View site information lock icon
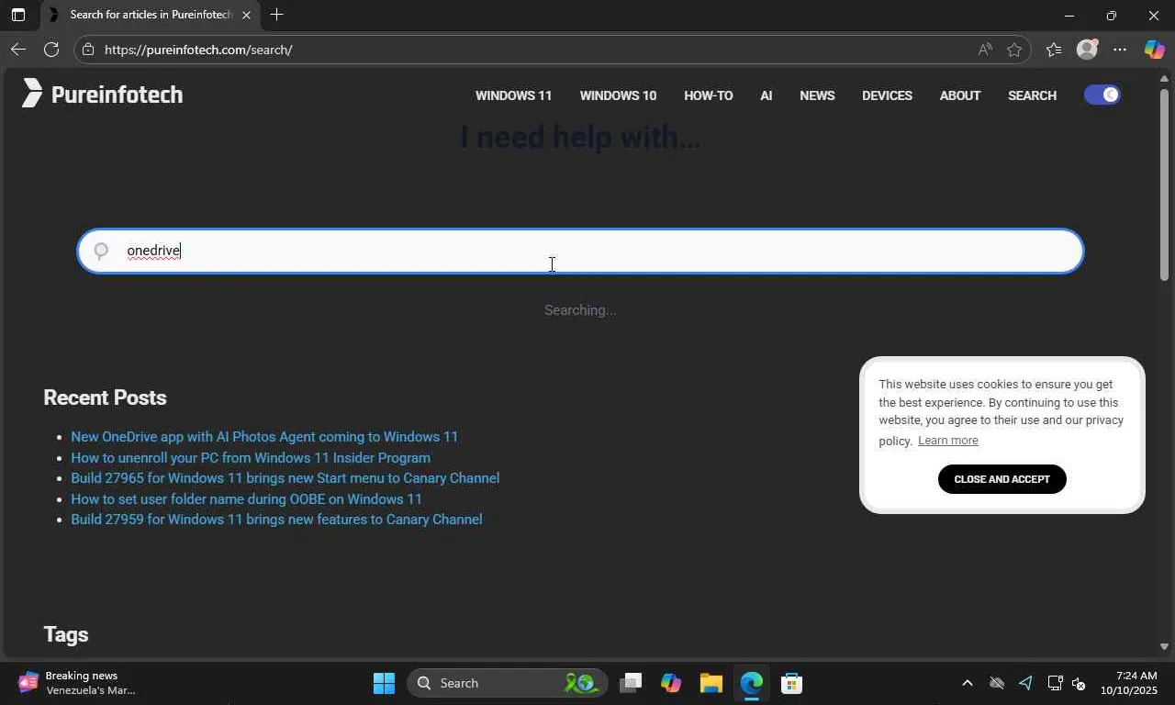 pos(88,50)
